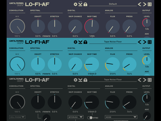Screen dimensions: 161x121
Task: Click the FLUX knob in teal panel
Action: [x=113, y=64]
